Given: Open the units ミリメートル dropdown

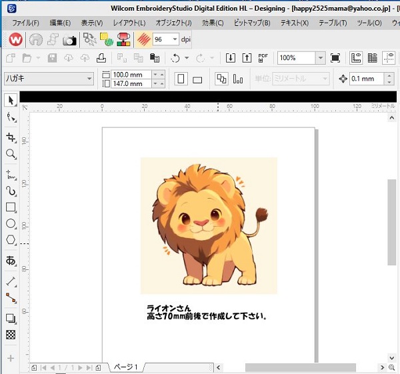Looking at the screenshot, I should coord(301,78).
